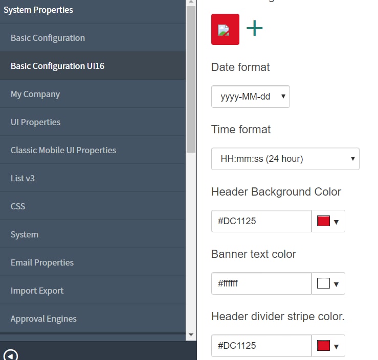378x360 pixels.
Task: Click the green plus add-image icon
Action: [254, 28]
